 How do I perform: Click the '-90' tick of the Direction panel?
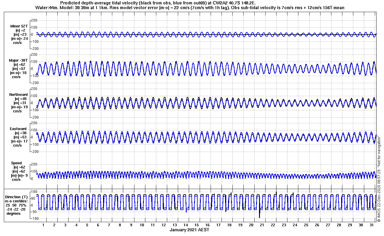click(x=34, y=212)
